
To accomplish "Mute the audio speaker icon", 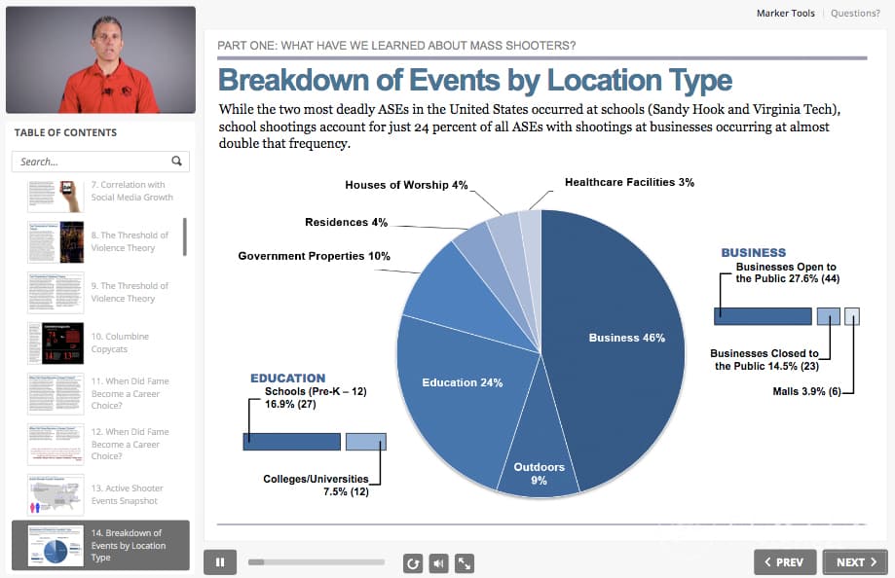I will coord(438,563).
